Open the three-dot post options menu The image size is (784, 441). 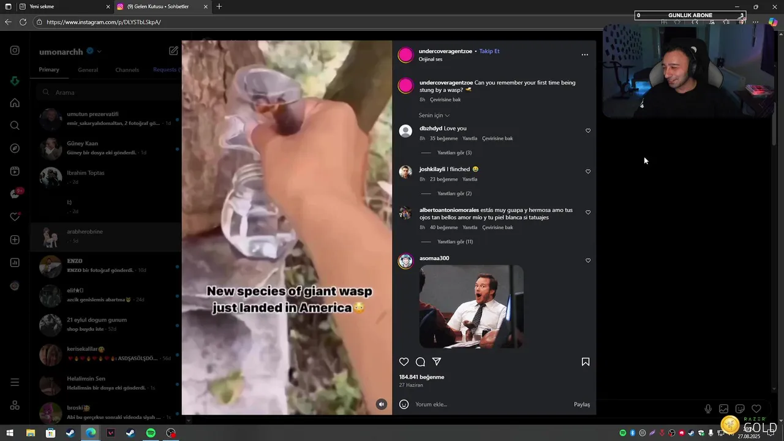click(x=585, y=55)
